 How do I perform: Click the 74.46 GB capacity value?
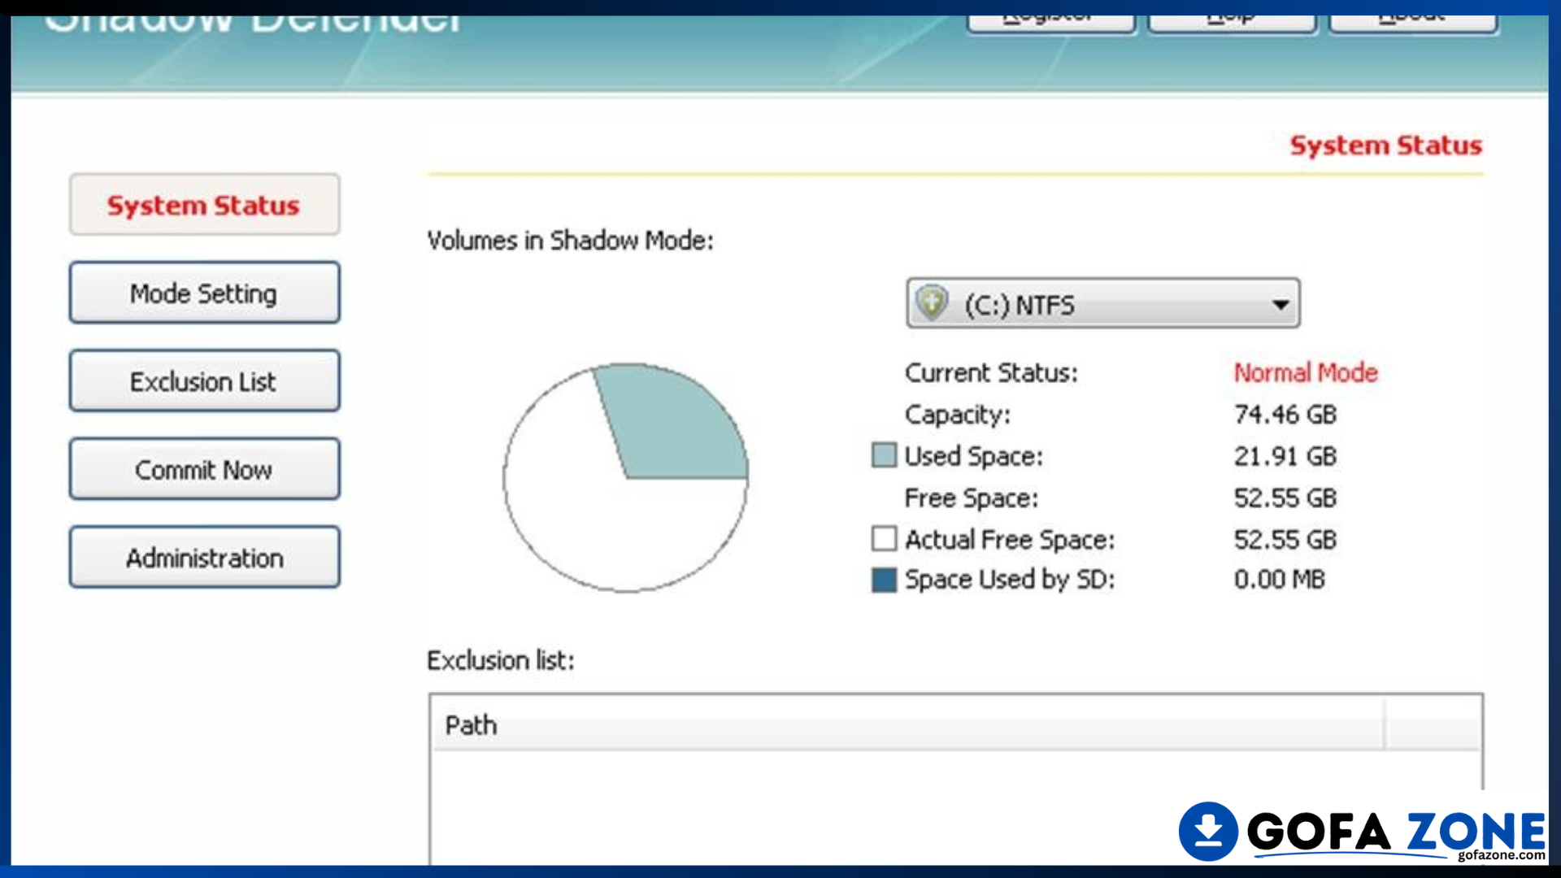[1285, 415]
